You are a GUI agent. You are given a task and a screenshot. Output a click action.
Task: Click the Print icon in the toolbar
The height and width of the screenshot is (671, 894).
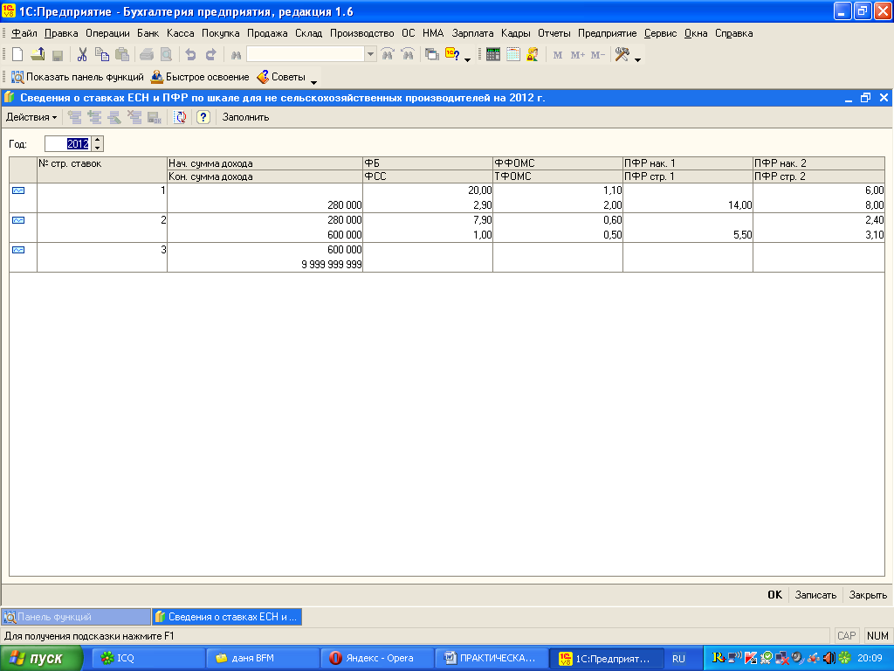click(147, 55)
